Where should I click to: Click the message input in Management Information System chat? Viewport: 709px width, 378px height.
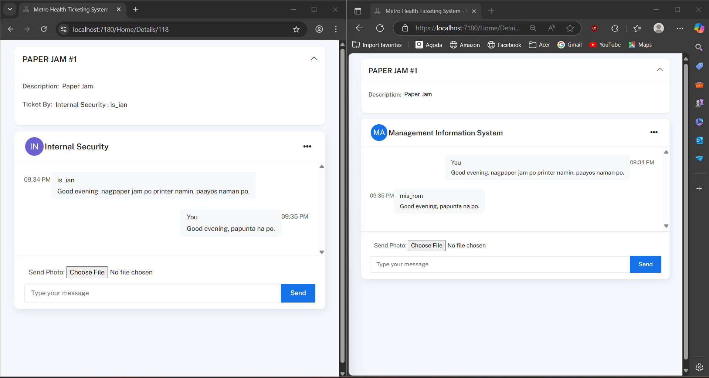(500, 264)
